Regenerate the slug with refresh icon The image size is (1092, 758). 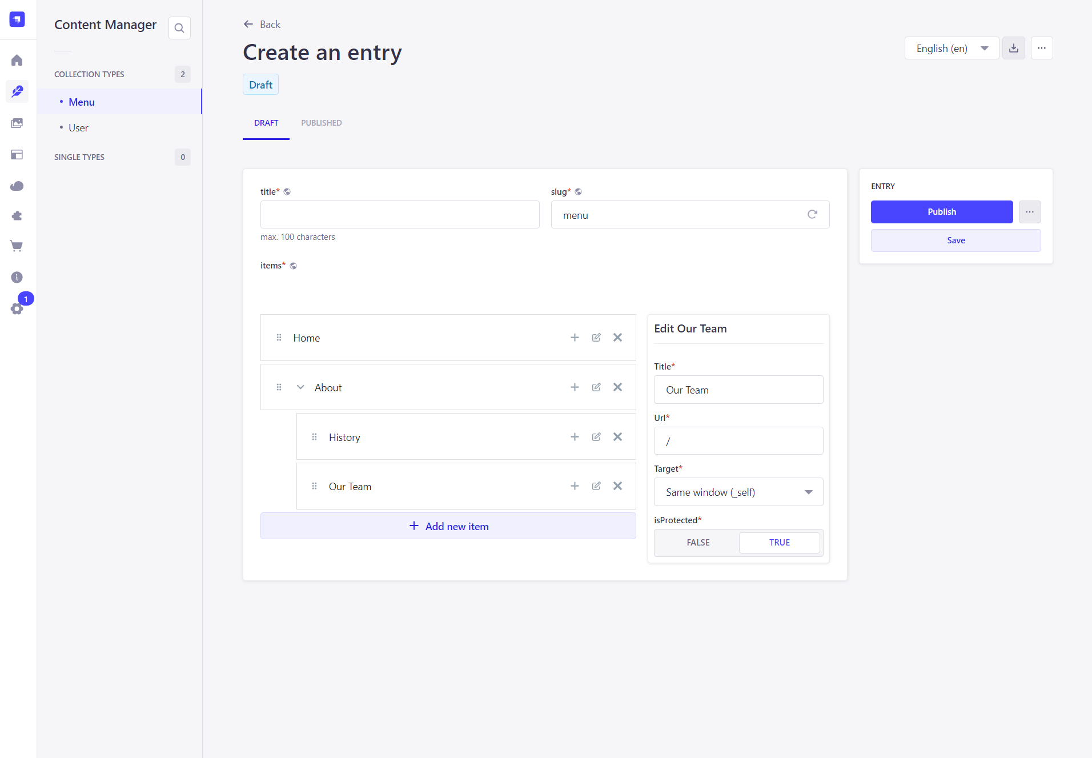pyautogui.click(x=812, y=215)
